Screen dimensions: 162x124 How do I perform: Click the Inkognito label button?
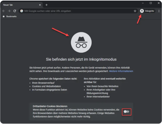point(149,11)
